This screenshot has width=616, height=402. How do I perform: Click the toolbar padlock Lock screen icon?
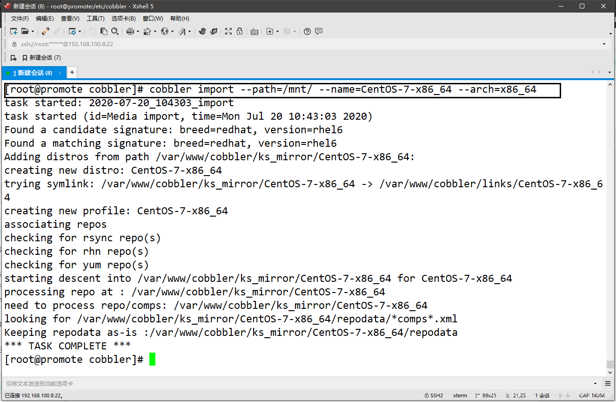[x=240, y=31]
